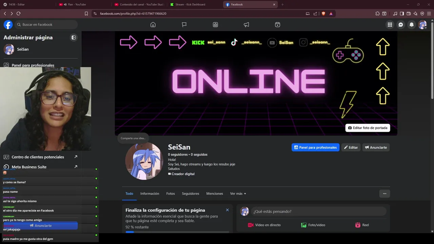Open the Brave music playlist icon
Viewport: 434px width, 244px height.
point(395,14)
